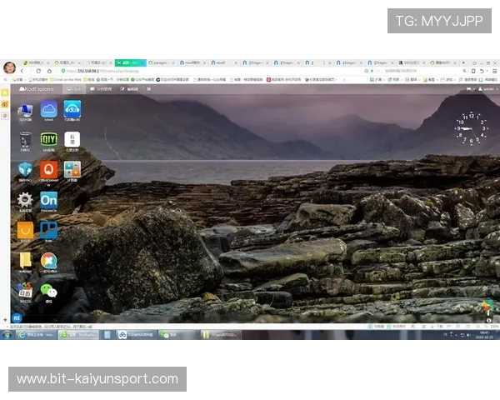Go back with the browser back arrow

tap(22, 71)
